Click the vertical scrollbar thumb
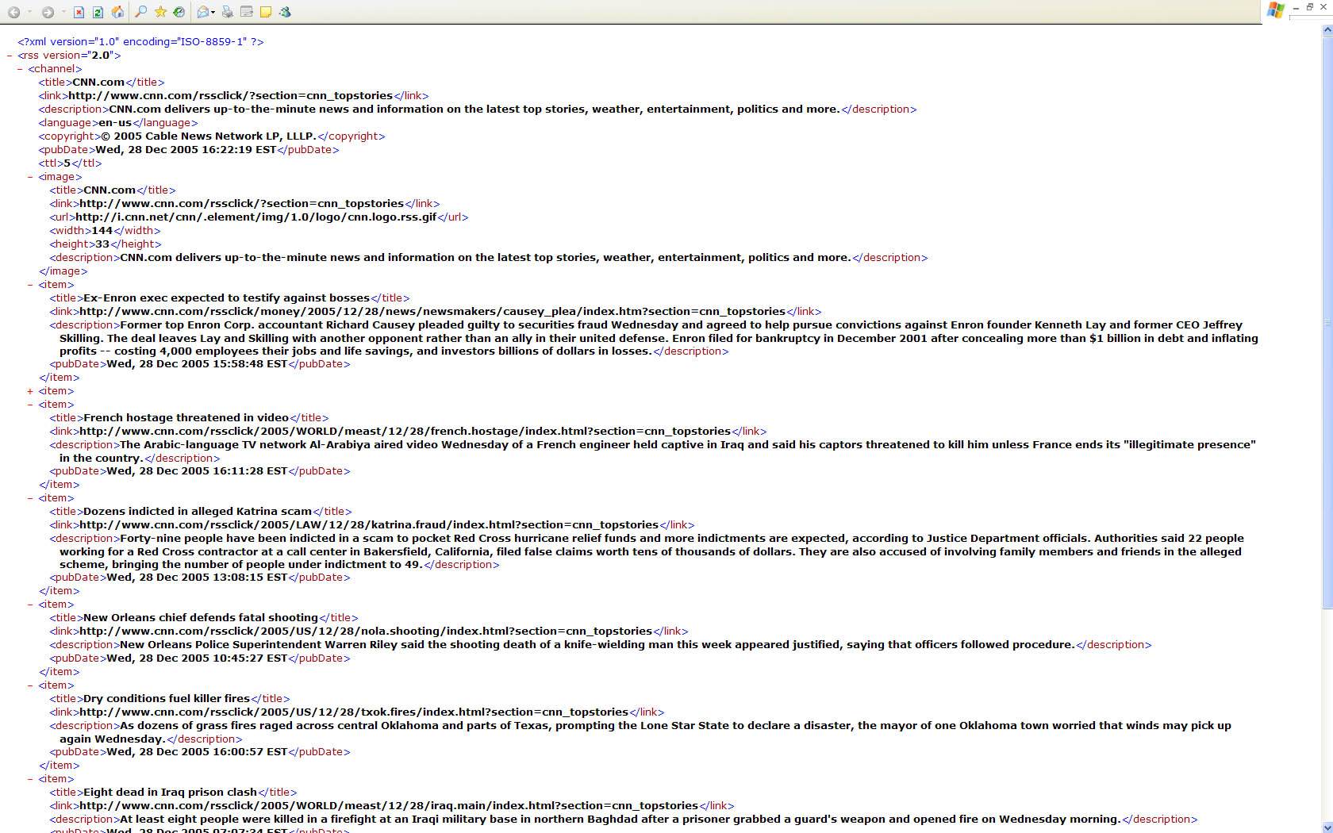The image size is (1333, 833). tap(1327, 323)
